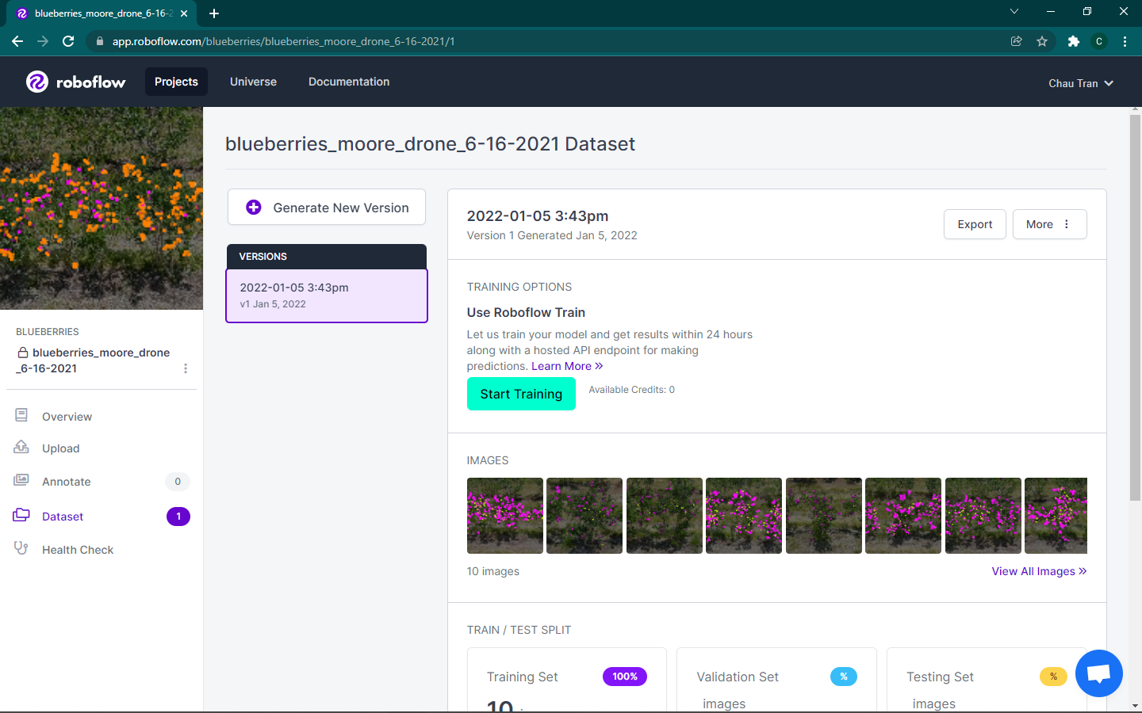Click the Roboflow logo icon
The width and height of the screenshot is (1142, 713).
pyautogui.click(x=37, y=82)
